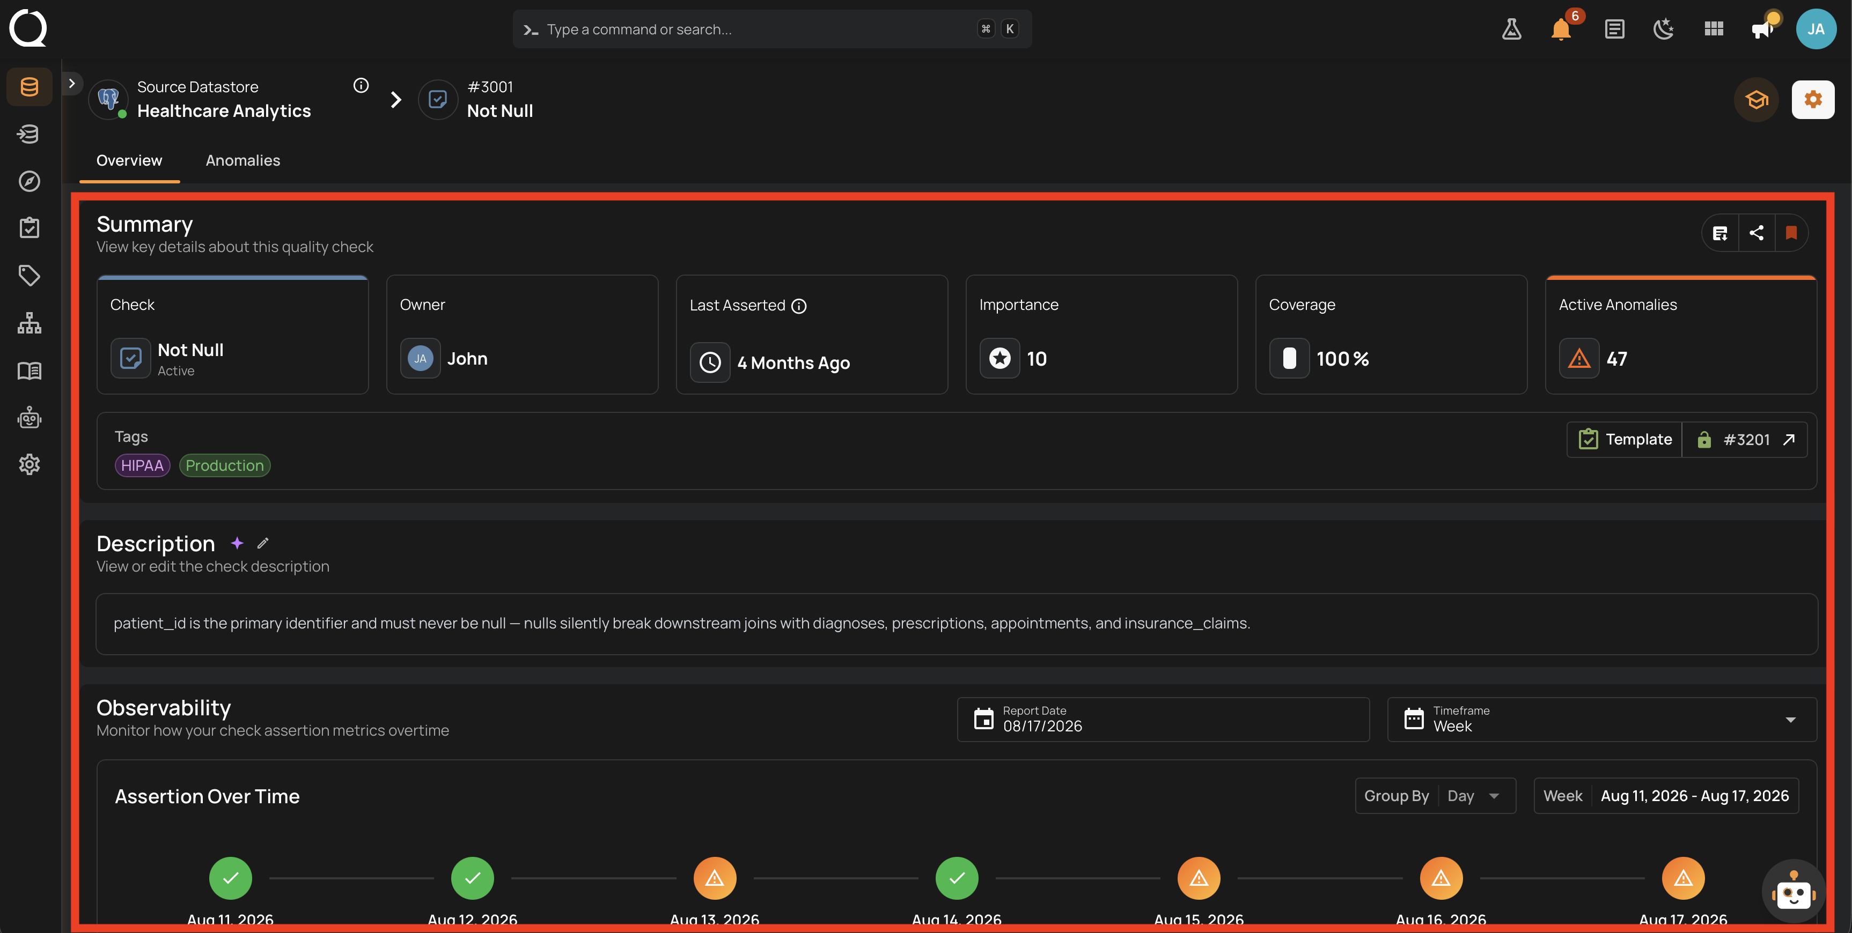Open the apps grid icon

[x=1714, y=29]
